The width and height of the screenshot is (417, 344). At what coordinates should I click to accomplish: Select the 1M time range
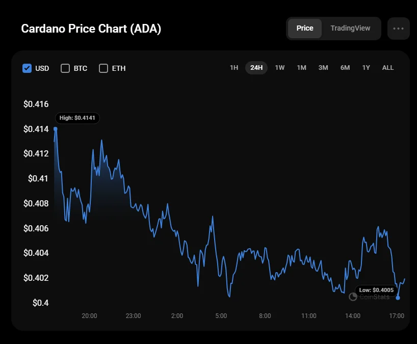[302, 68]
